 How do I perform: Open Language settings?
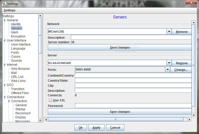click(18, 49)
